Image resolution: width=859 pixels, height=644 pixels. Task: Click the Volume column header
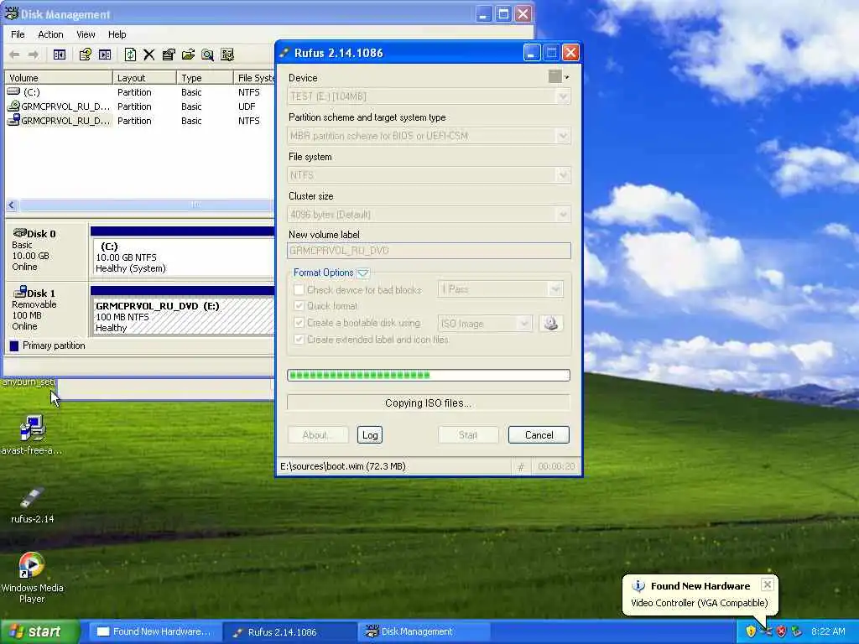[x=59, y=78]
